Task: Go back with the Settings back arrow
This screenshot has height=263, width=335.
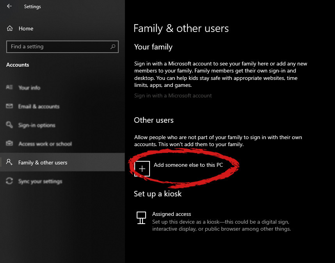Action: [x=9, y=6]
